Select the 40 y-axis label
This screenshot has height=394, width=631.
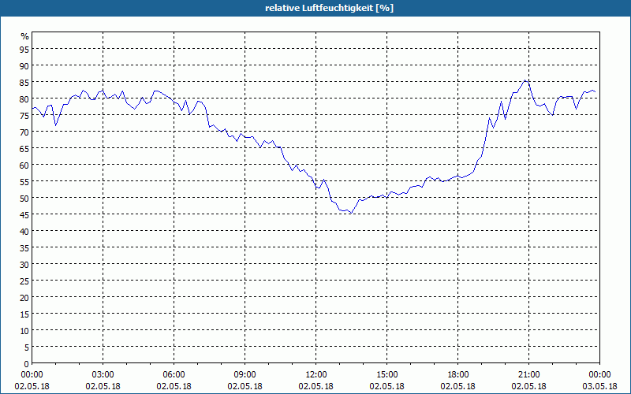click(24, 231)
